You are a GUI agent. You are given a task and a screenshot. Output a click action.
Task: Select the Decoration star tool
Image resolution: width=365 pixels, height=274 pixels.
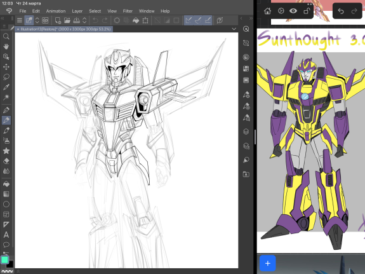coord(6,151)
